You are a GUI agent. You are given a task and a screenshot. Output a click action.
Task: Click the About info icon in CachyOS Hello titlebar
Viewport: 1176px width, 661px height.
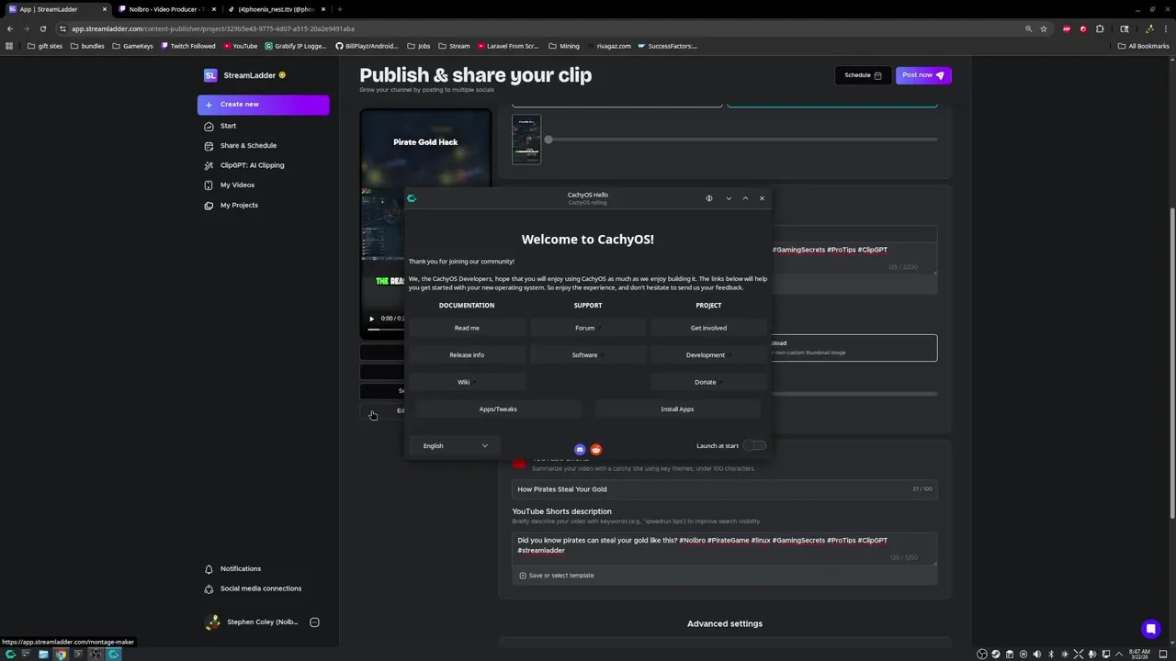tap(709, 198)
